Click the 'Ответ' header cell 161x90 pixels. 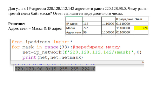[x=141, y=19]
